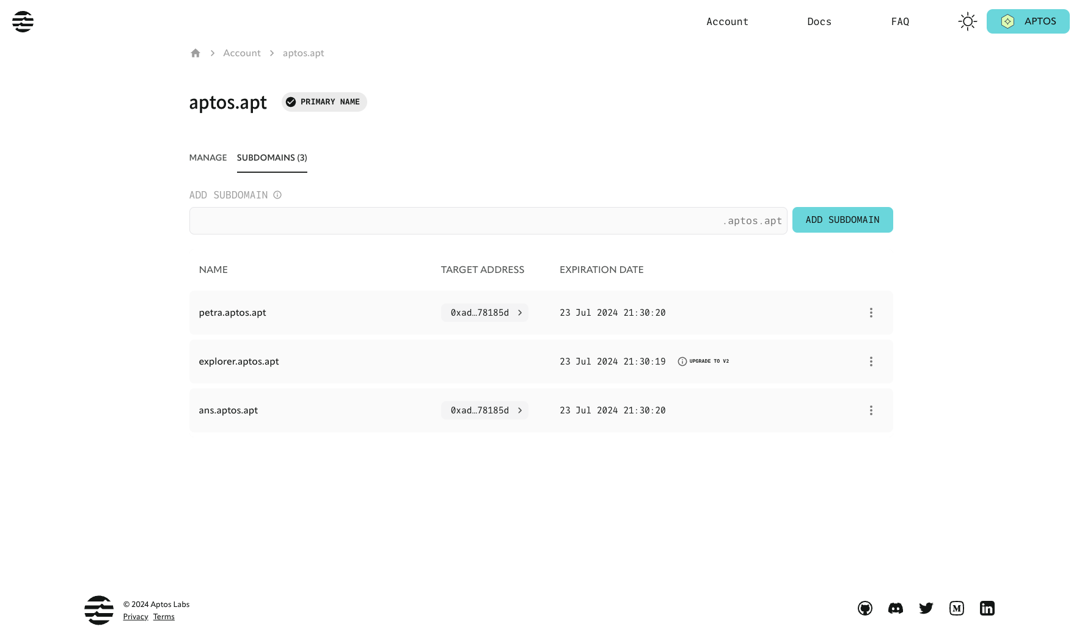This screenshot has width=1082, height=643.
Task: Open the Docs navigation link
Action: 819,21
